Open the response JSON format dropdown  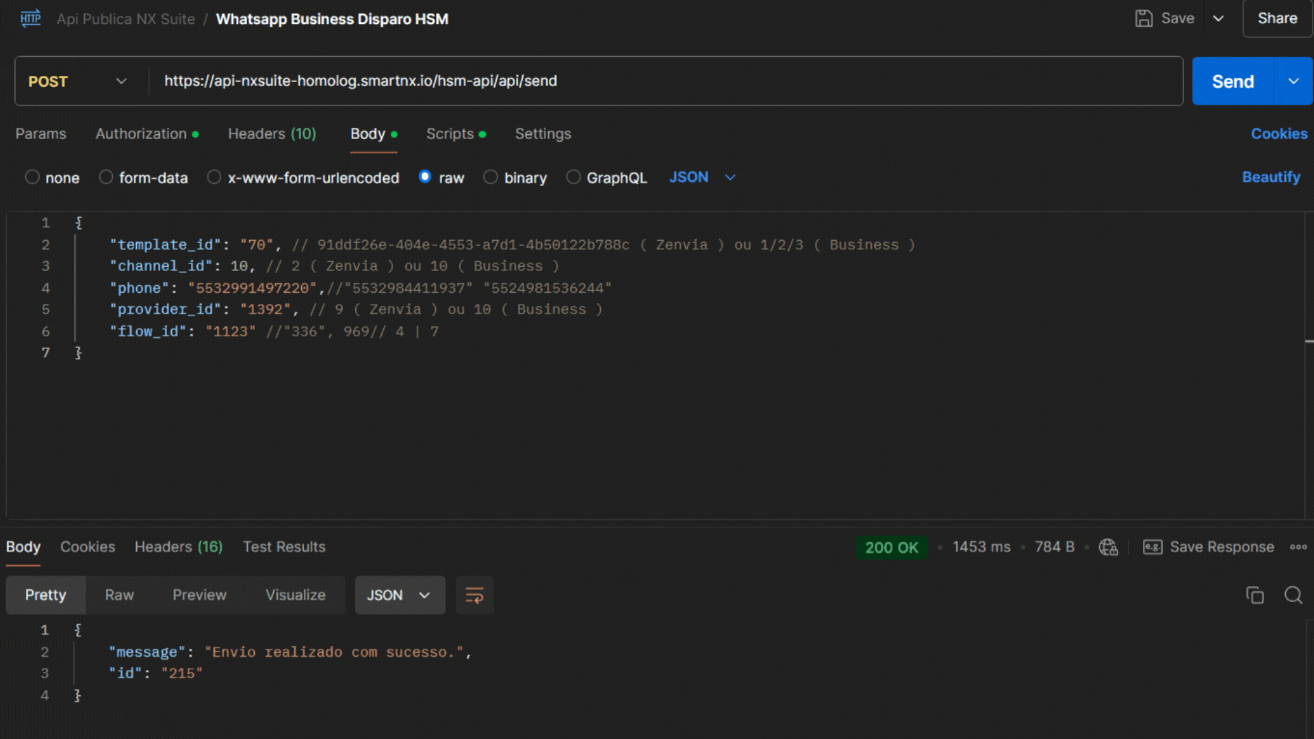coord(400,595)
